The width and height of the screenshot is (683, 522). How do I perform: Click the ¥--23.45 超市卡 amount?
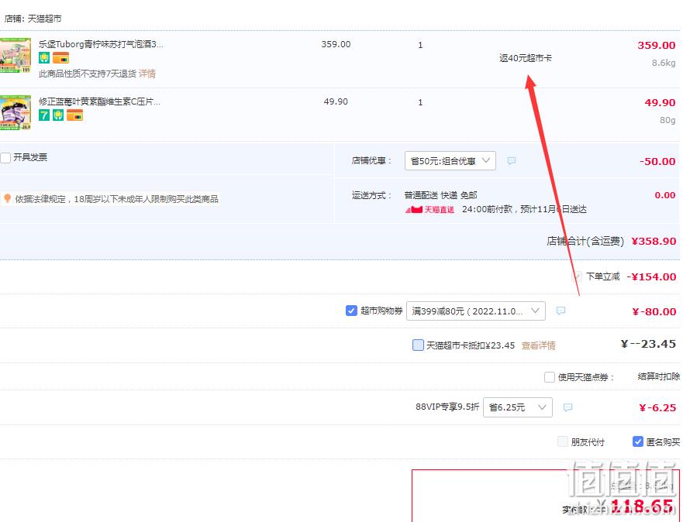tap(648, 344)
